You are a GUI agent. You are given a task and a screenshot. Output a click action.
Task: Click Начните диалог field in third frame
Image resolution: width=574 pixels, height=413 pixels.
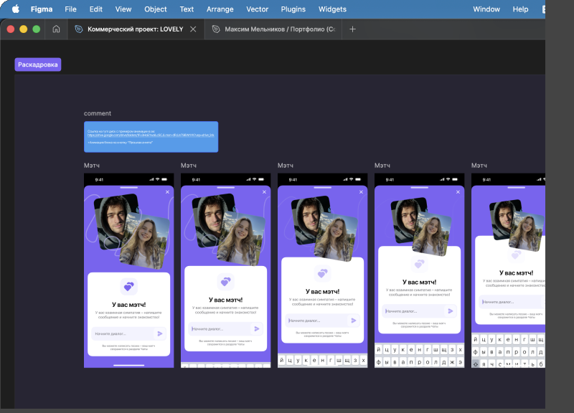coord(322,321)
